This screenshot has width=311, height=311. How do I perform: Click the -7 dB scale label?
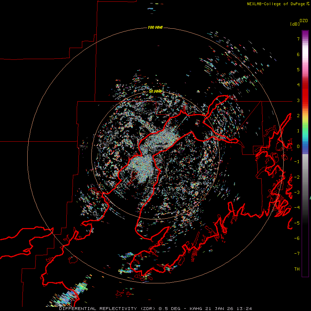[297, 254]
